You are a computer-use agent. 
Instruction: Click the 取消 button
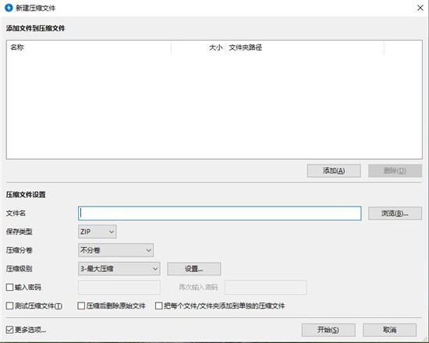coord(389,330)
